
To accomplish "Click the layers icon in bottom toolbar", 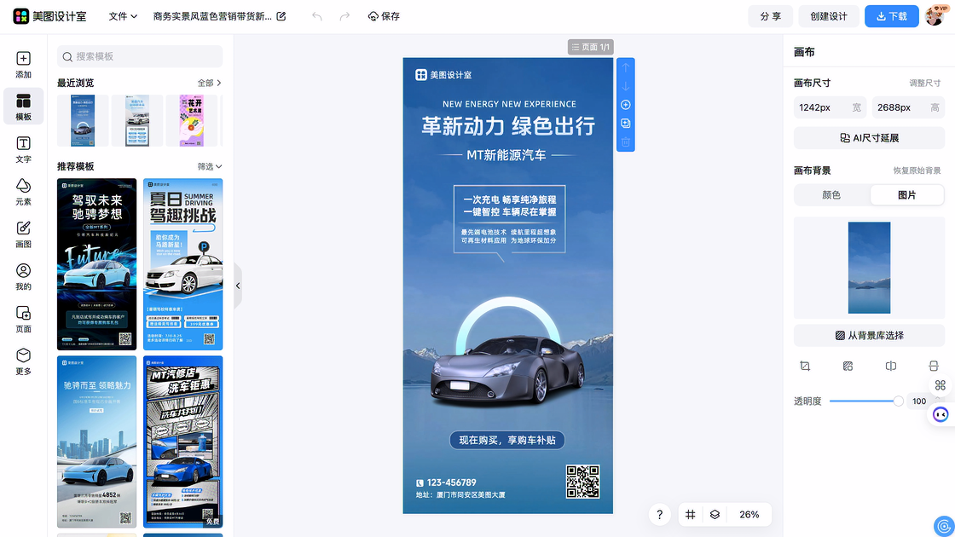I will tap(715, 515).
